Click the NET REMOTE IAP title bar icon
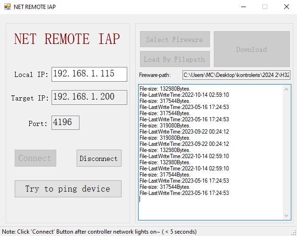The image size is (297, 236). click(x=8, y=7)
